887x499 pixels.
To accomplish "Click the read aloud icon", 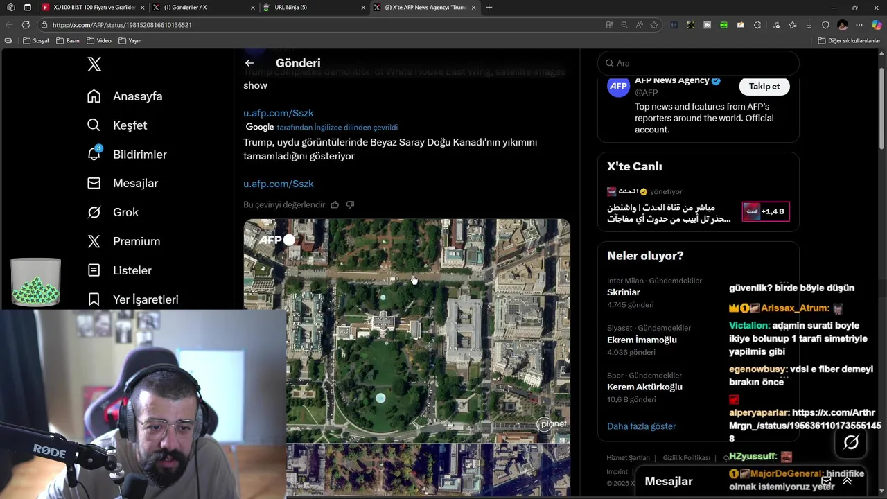I will point(640,25).
